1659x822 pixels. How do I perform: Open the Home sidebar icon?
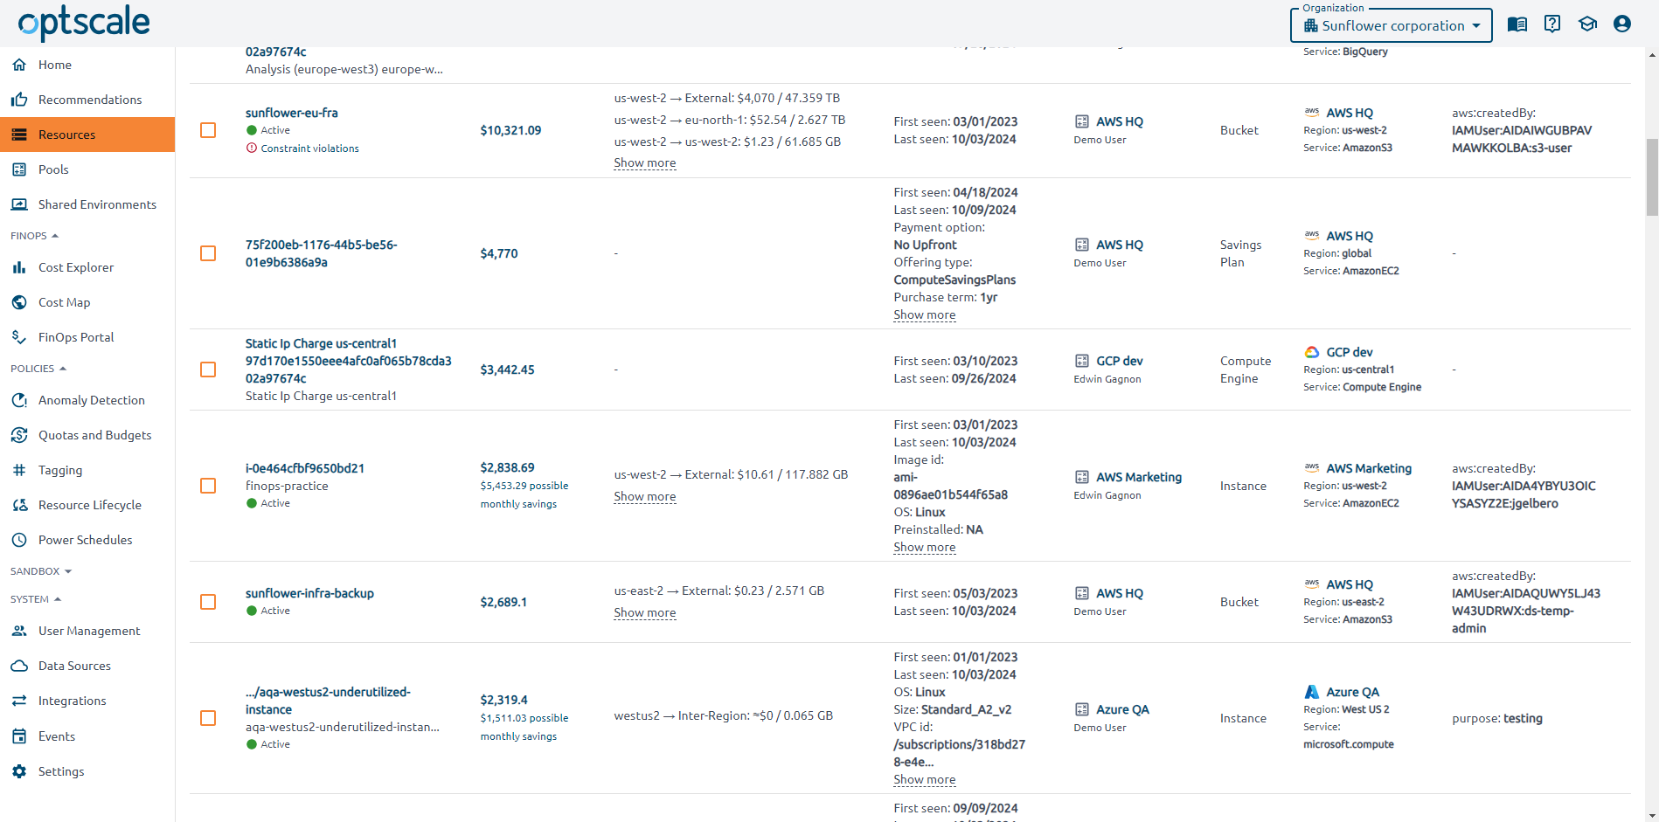pyautogui.click(x=19, y=65)
